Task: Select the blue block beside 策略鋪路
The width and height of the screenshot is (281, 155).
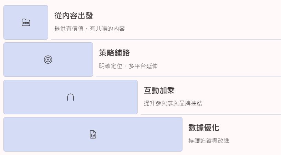Action: pos(48,60)
